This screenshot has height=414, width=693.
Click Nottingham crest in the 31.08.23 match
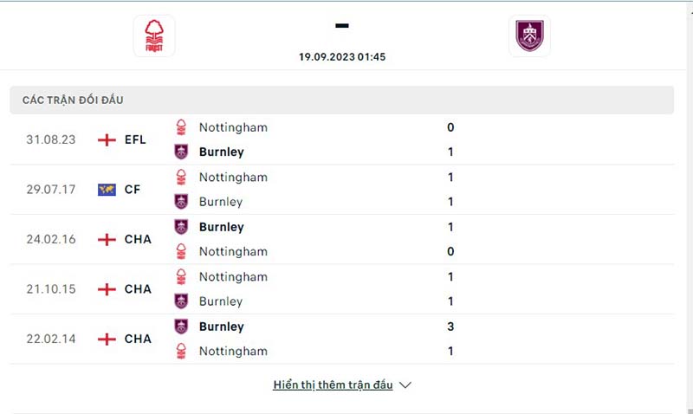click(x=181, y=127)
